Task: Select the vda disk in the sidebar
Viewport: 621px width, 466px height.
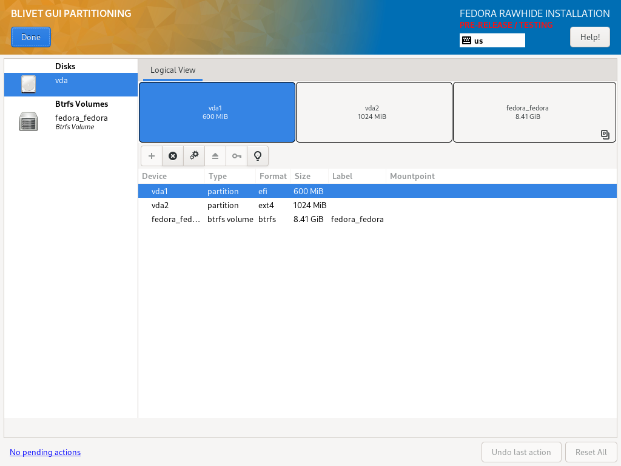Action: coord(71,84)
